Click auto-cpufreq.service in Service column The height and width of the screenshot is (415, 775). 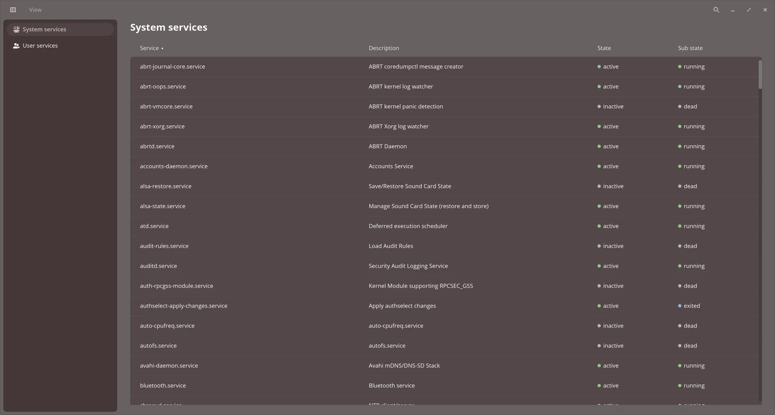167,326
